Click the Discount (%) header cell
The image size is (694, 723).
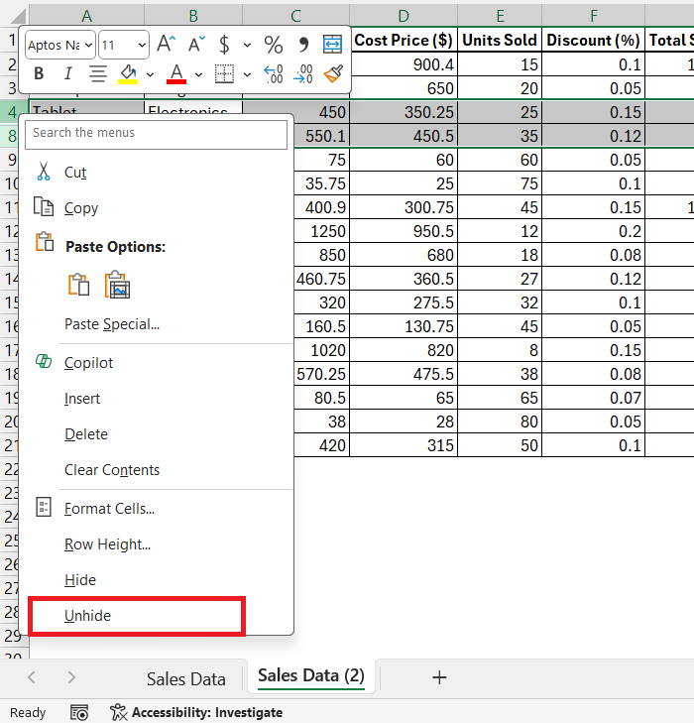(x=594, y=40)
